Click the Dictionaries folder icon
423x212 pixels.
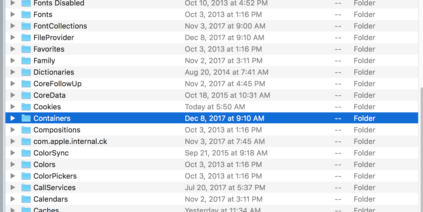tap(26, 72)
